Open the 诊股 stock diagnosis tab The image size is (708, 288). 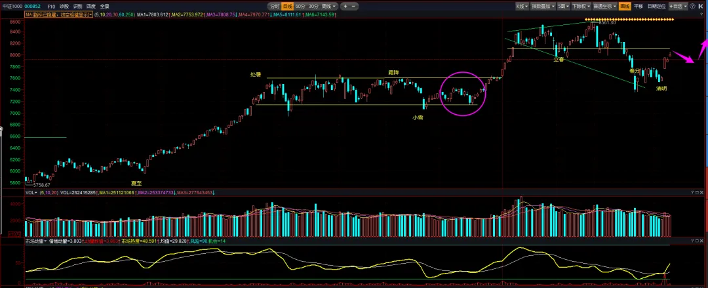(64, 7)
